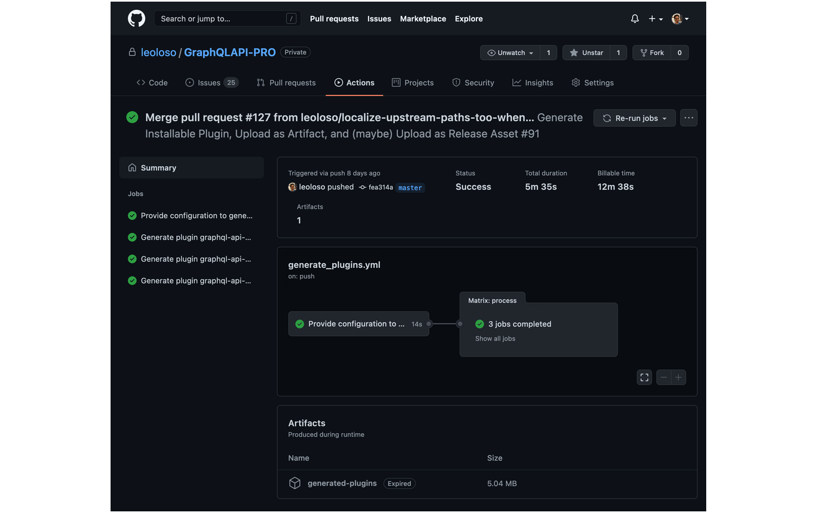This screenshot has width=813, height=513.
Task: Open the three-dots workflow options menu
Action: [688, 118]
